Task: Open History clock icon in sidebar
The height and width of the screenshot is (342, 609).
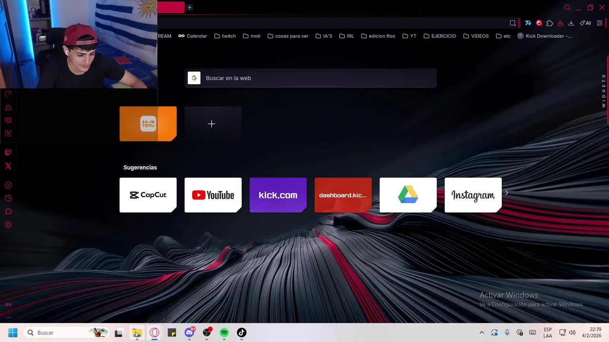Action: [8, 199]
